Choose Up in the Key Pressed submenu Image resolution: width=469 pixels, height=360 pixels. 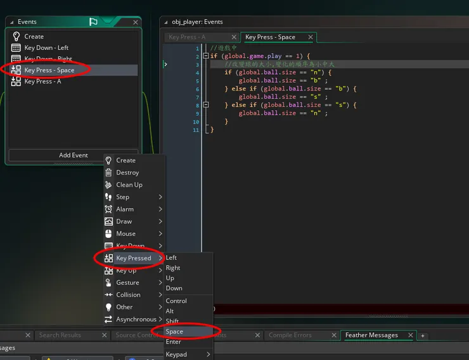189,278
